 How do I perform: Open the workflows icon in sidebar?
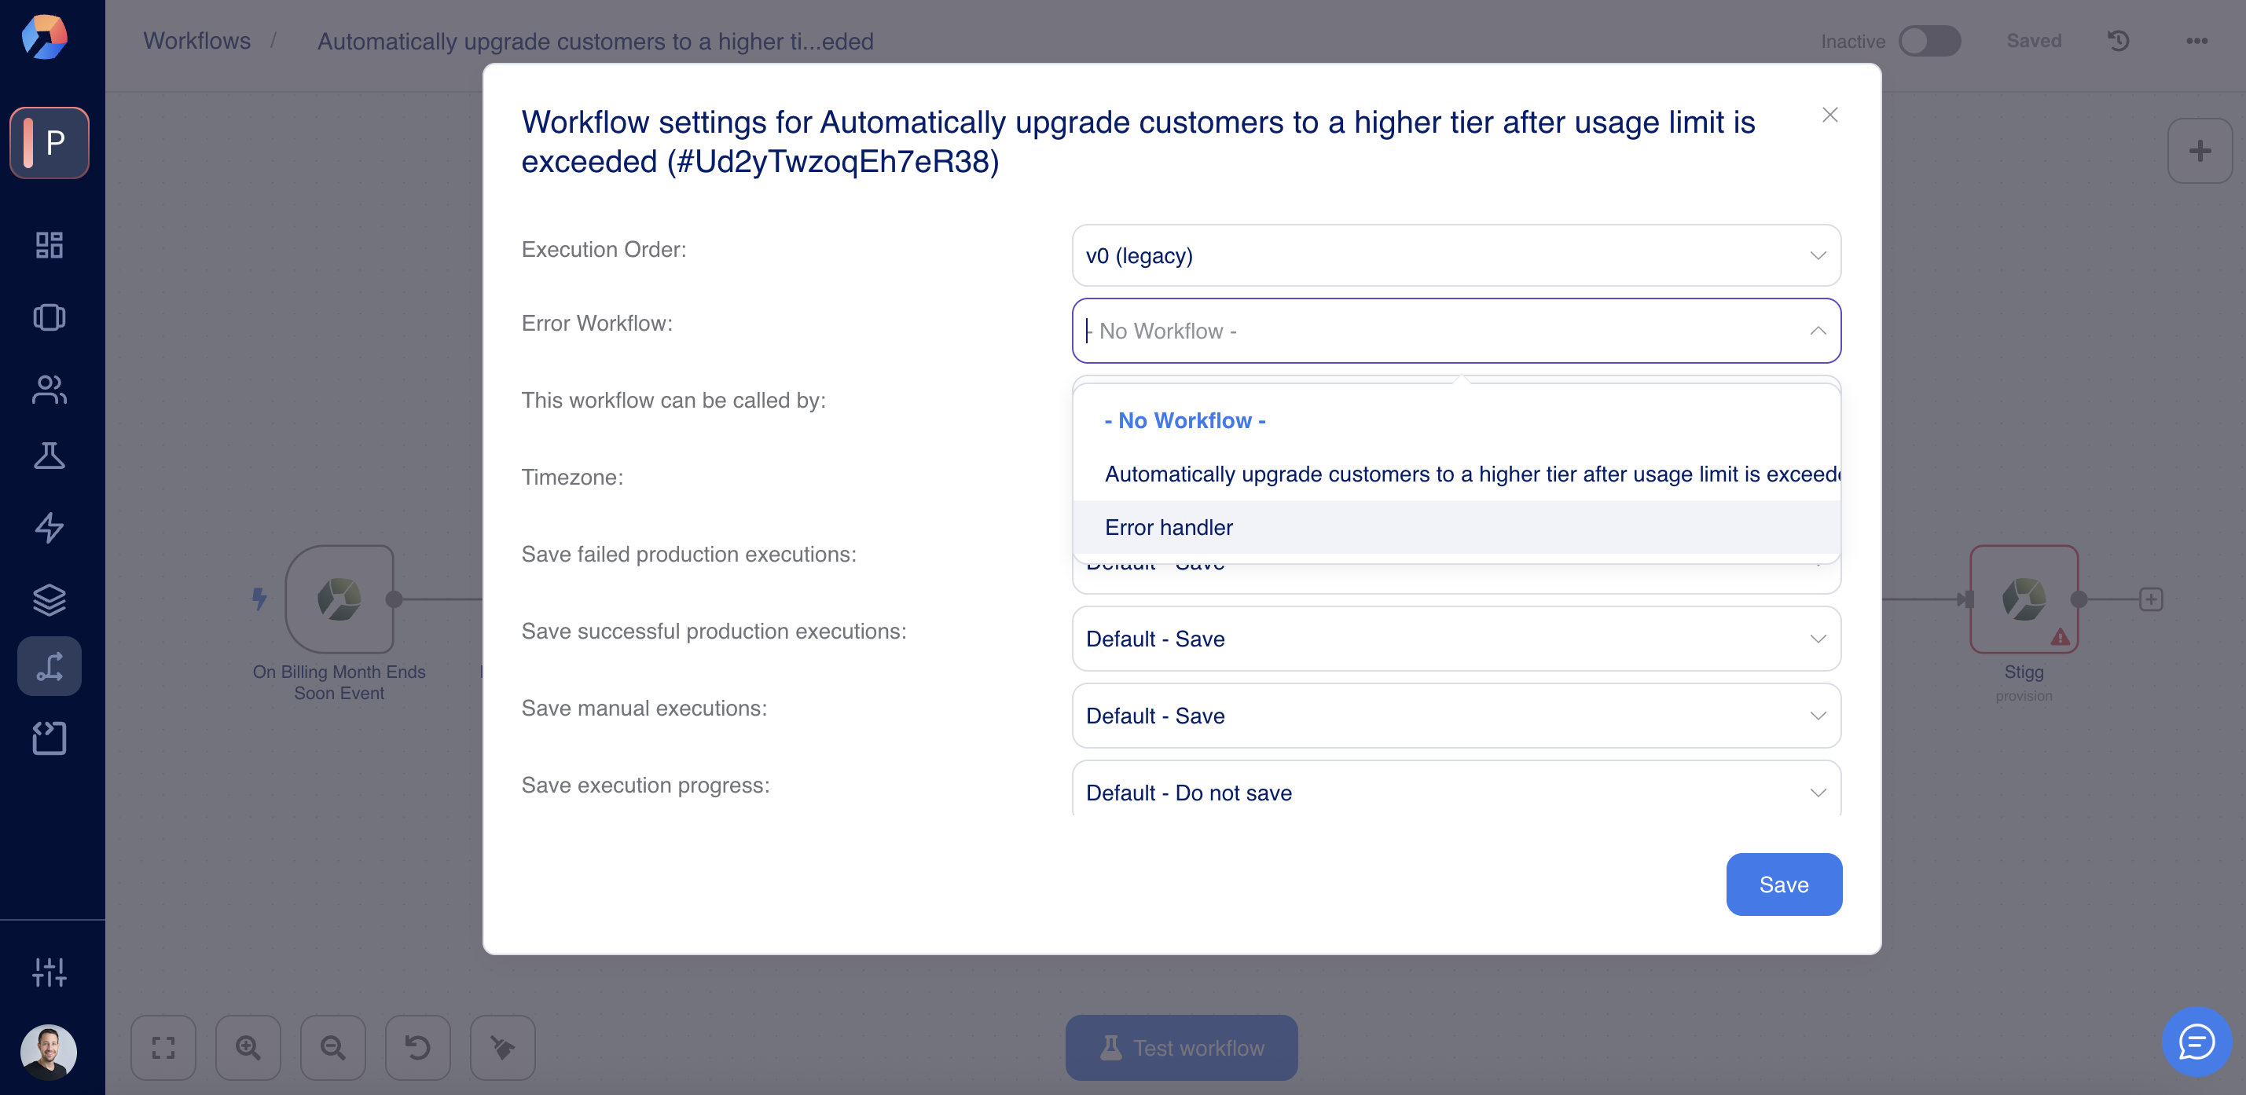pos(50,666)
